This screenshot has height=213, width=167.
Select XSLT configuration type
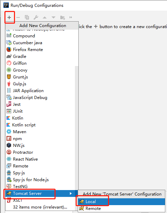click(40, 200)
